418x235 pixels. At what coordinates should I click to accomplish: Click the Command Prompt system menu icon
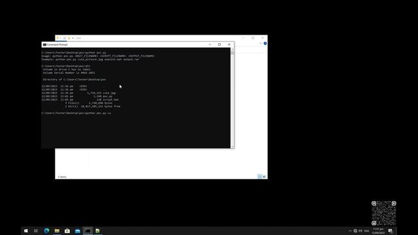tap(44, 45)
